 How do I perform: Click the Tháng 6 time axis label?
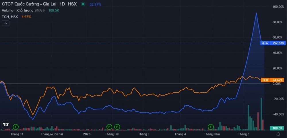[243, 134]
